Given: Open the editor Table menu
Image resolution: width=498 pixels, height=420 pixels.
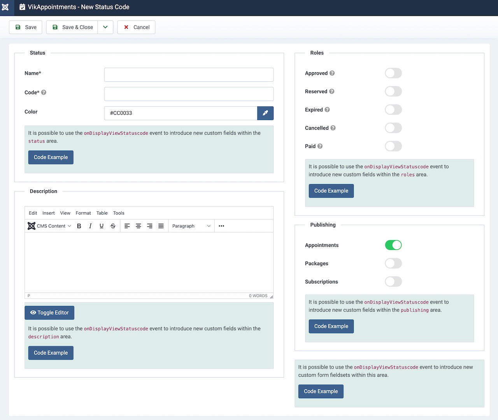Looking at the screenshot, I should (x=102, y=213).
